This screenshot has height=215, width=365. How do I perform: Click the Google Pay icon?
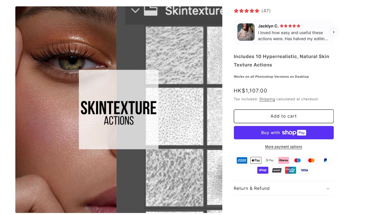coord(269,160)
